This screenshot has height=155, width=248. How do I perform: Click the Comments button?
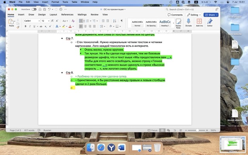pos(175,15)
